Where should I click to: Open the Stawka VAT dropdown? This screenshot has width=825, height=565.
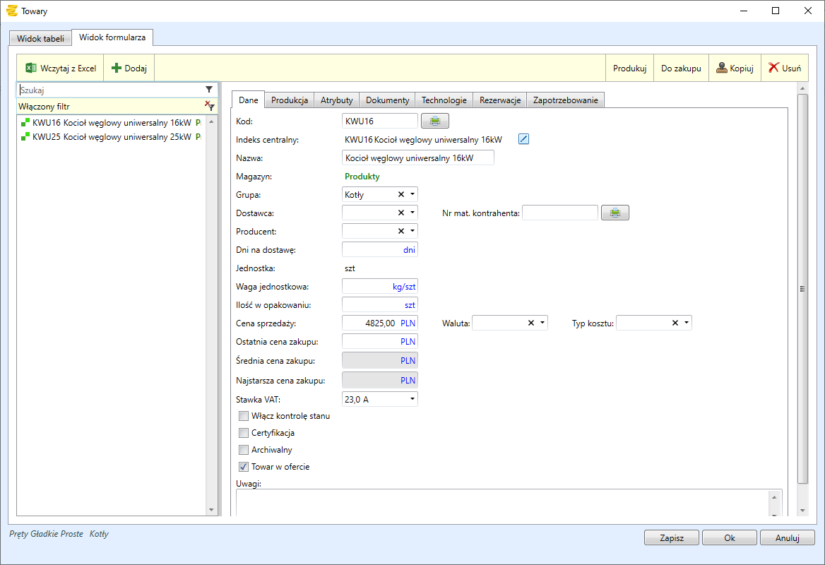[412, 400]
